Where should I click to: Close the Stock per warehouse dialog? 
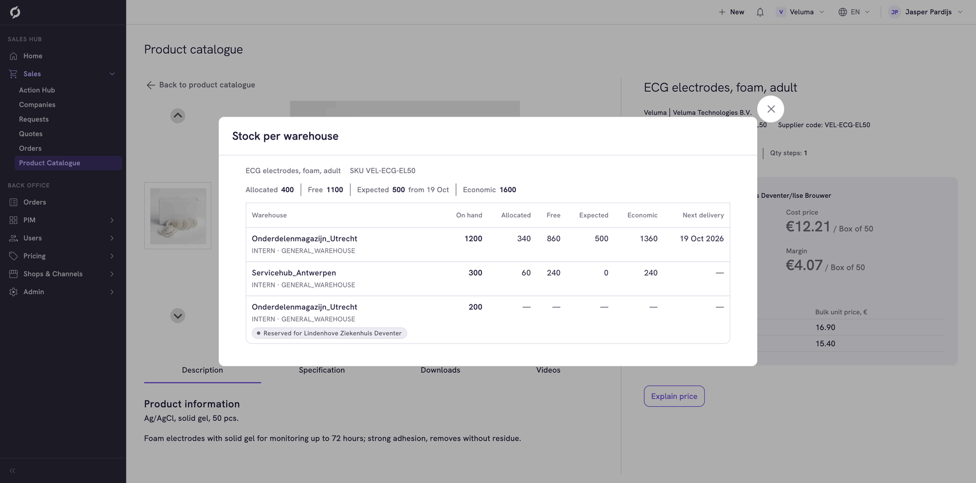click(x=771, y=109)
